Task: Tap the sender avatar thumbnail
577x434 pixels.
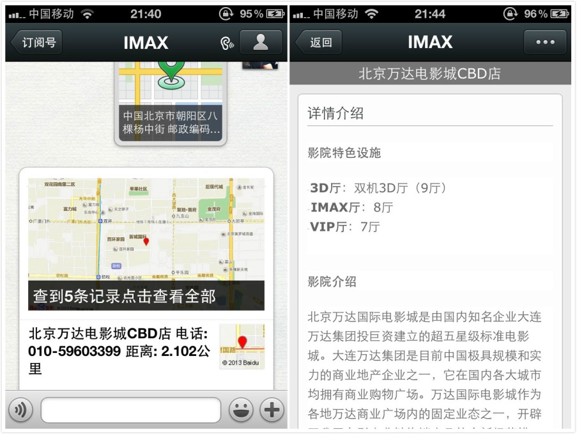Action: [x=260, y=66]
